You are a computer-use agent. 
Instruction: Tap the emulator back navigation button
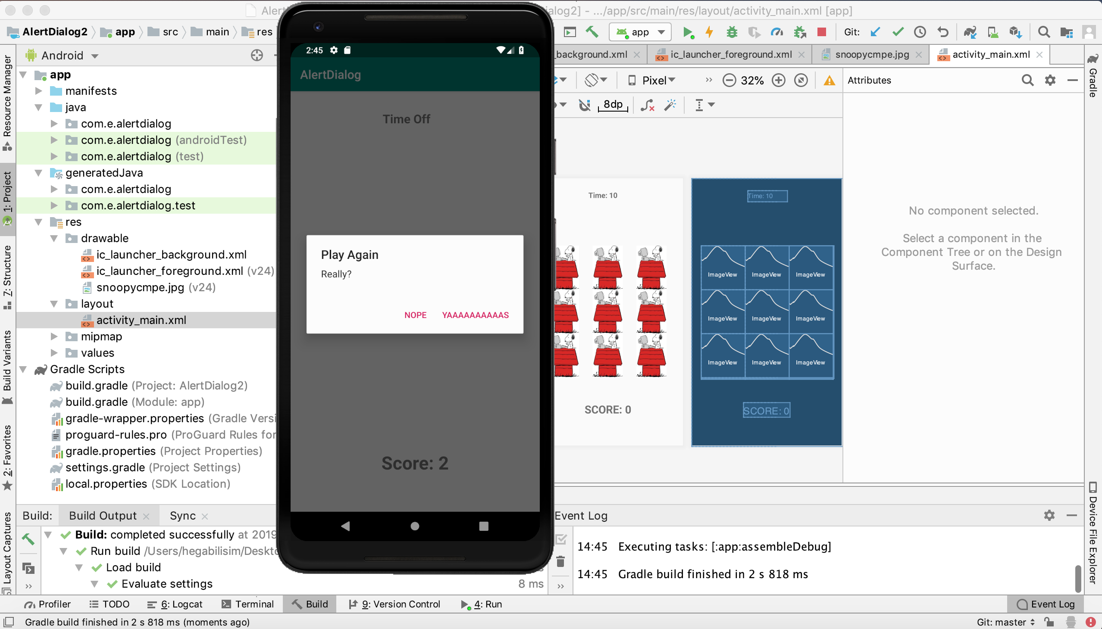pyautogui.click(x=345, y=526)
